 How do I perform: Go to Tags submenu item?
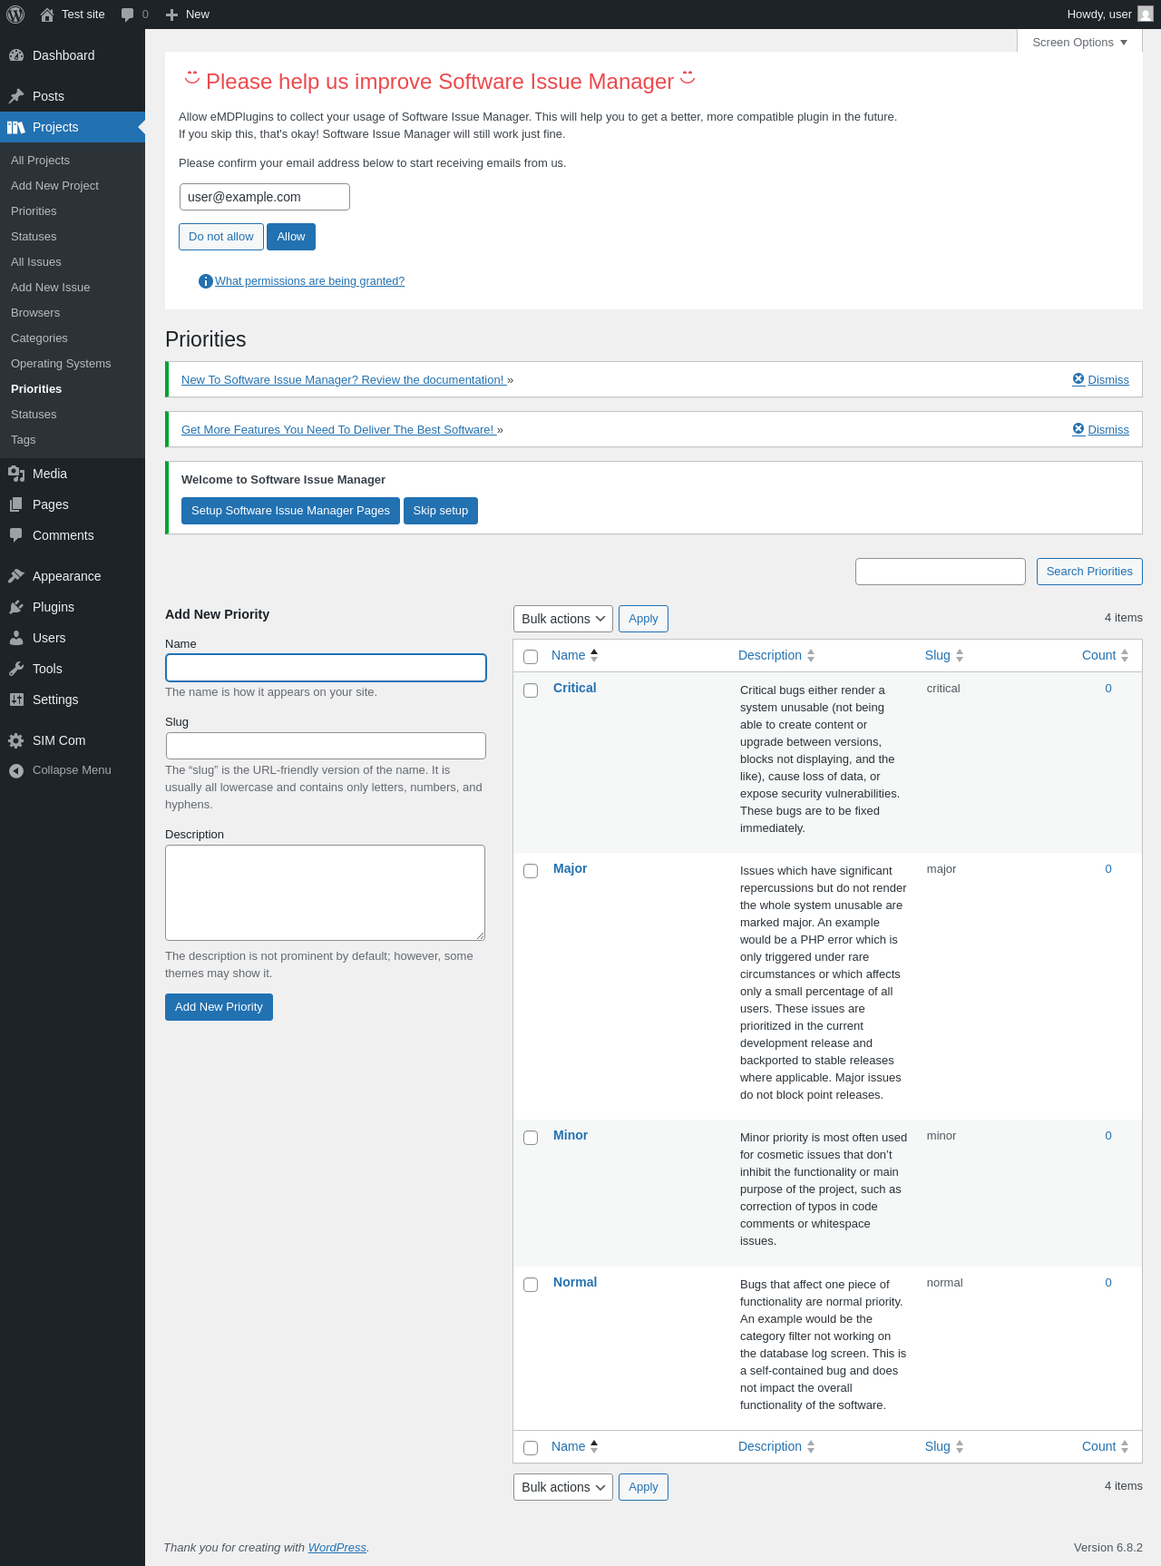pyautogui.click(x=73, y=440)
